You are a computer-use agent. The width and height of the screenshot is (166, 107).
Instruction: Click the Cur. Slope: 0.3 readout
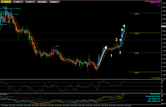[154, 99]
